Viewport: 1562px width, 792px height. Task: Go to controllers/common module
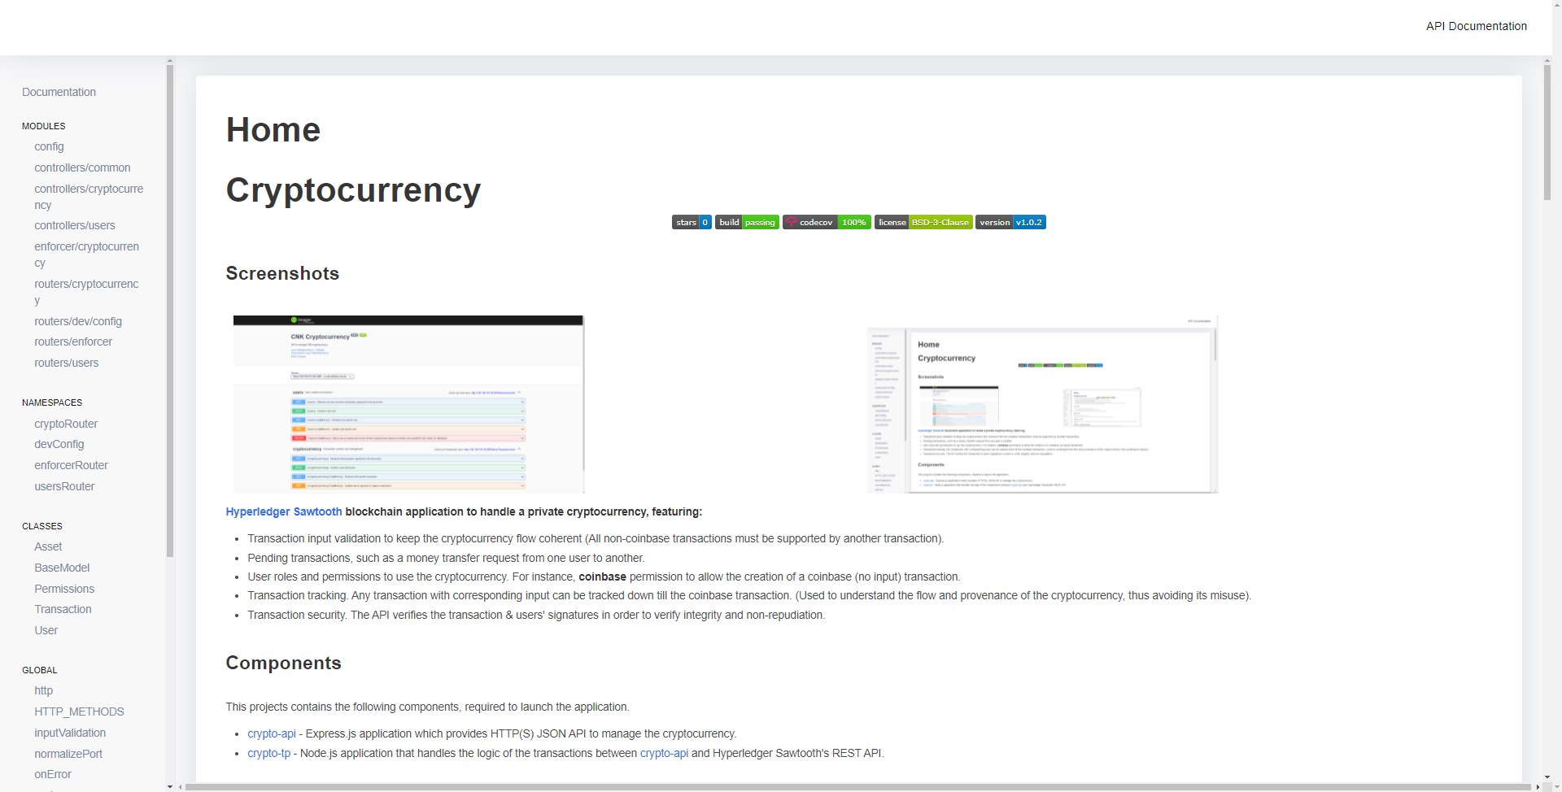click(x=82, y=168)
